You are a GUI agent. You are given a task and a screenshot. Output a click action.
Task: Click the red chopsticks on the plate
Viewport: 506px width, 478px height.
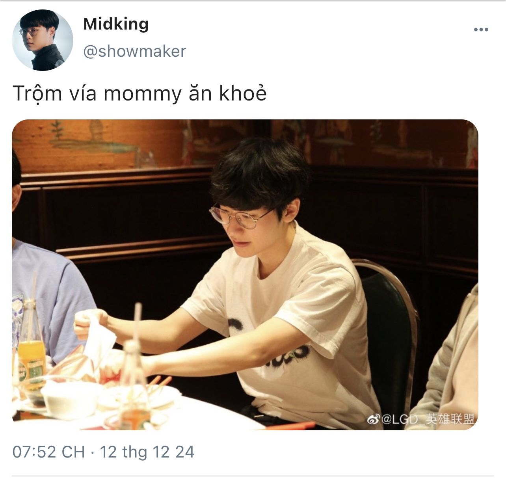coord(160,382)
